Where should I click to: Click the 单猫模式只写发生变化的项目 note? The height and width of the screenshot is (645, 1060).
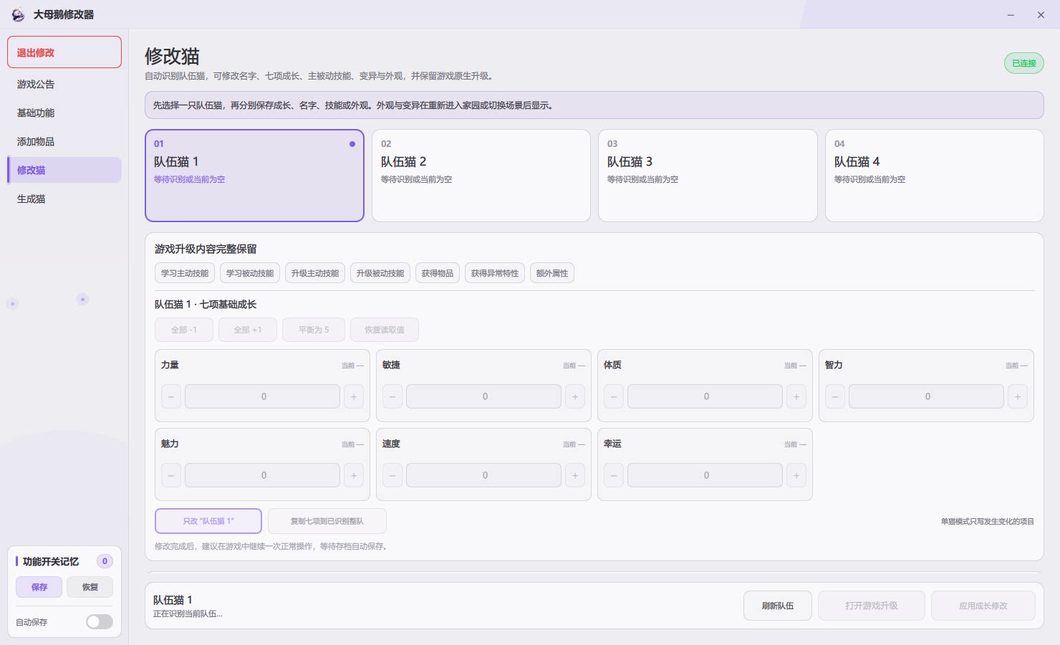tap(988, 521)
